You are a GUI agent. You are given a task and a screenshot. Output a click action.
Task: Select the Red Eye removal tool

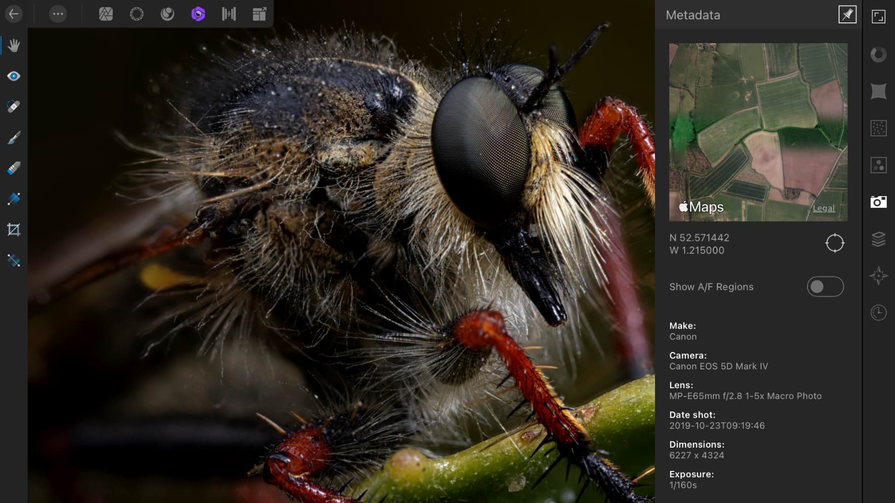point(14,76)
